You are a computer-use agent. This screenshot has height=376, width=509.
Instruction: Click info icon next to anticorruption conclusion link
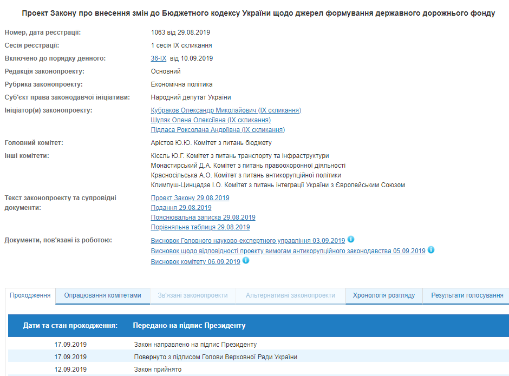pyautogui.click(x=431, y=250)
